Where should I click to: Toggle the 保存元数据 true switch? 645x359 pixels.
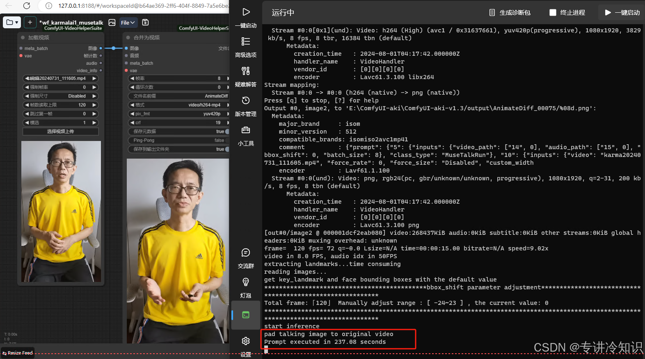[226, 132]
